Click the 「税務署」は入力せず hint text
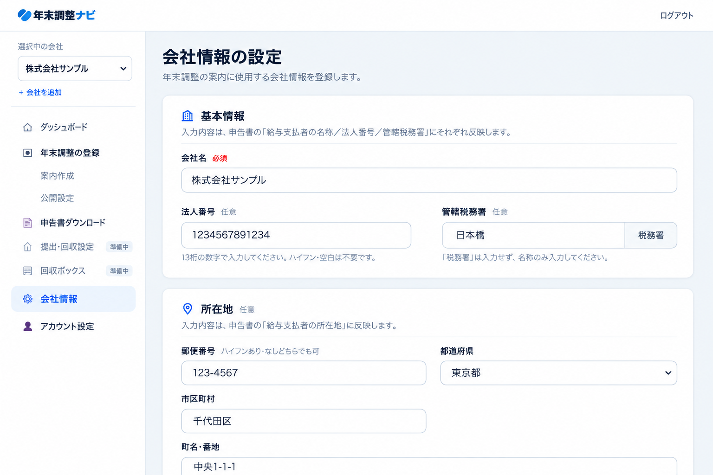 525,257
